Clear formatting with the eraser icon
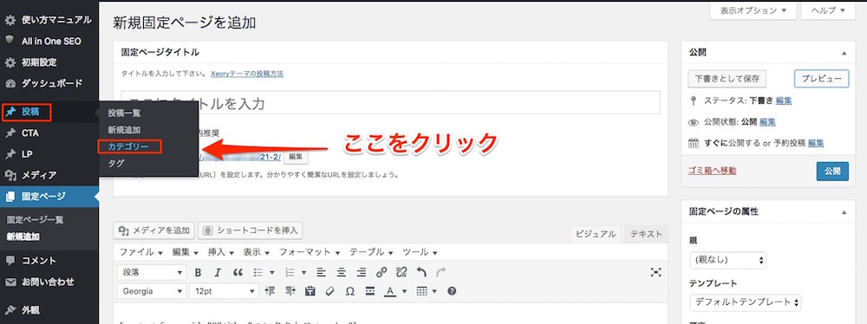The height and width of the screenshot is (324, 867). point(329,291)
